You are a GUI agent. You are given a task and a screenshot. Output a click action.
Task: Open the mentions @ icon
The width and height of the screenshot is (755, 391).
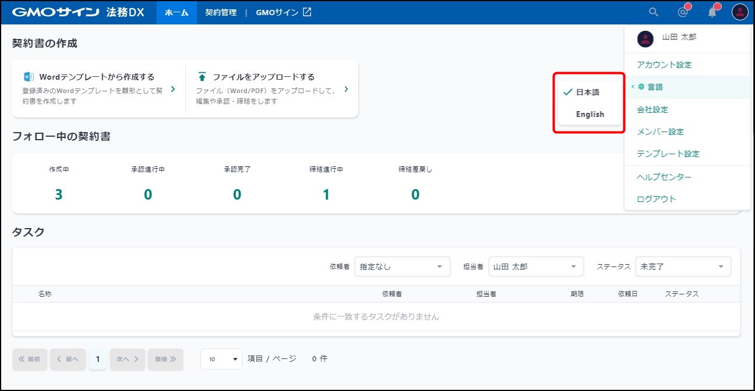pos(683,12)
